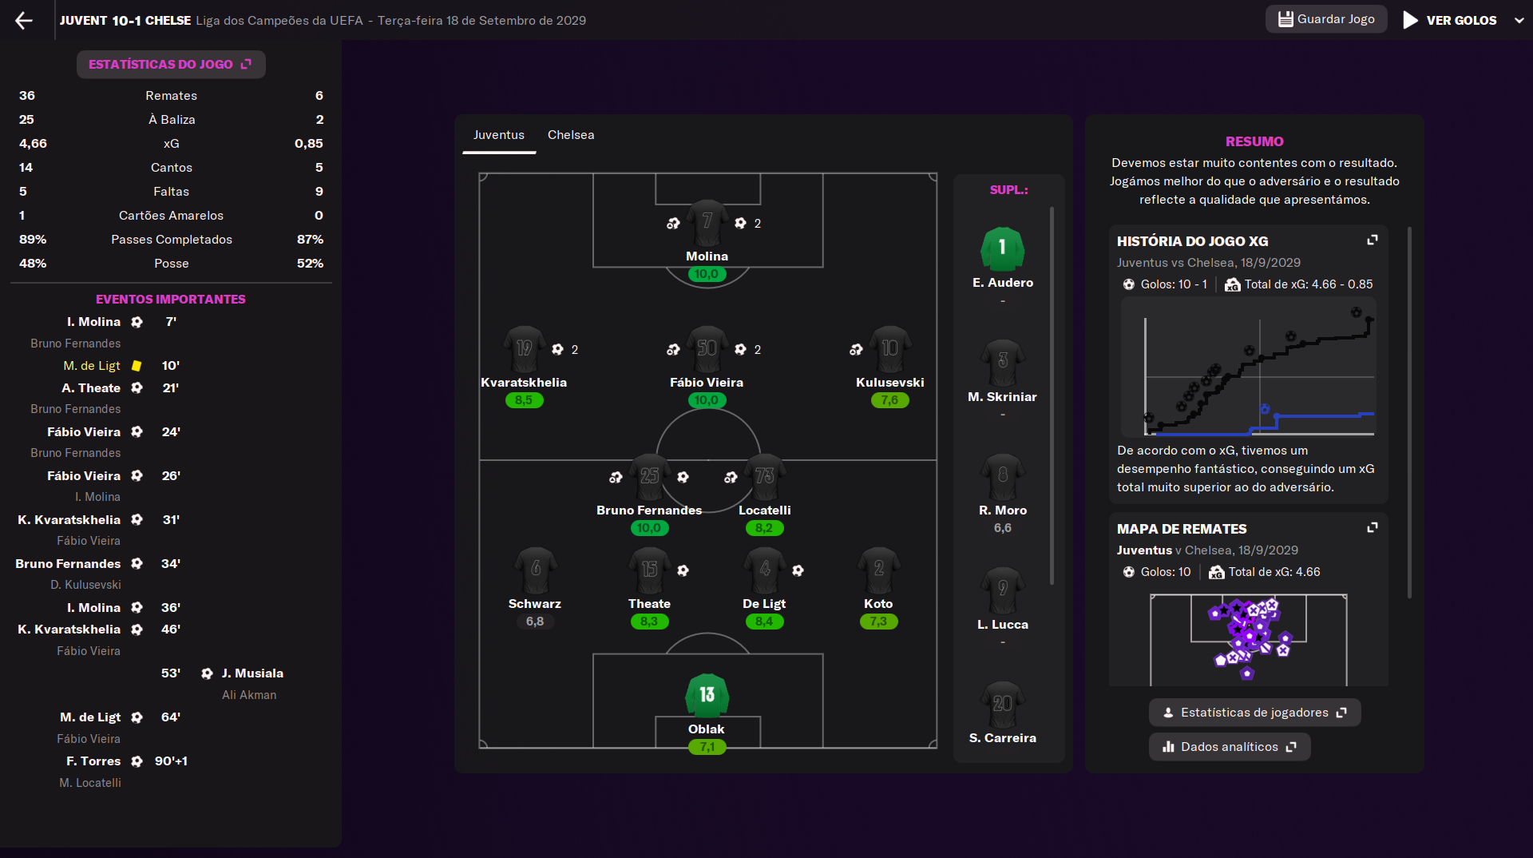The image size is (1533, 858).
Task: Open the ESTATÍSTICAS DO JOGO panel
Action: [x=171, y=64]
